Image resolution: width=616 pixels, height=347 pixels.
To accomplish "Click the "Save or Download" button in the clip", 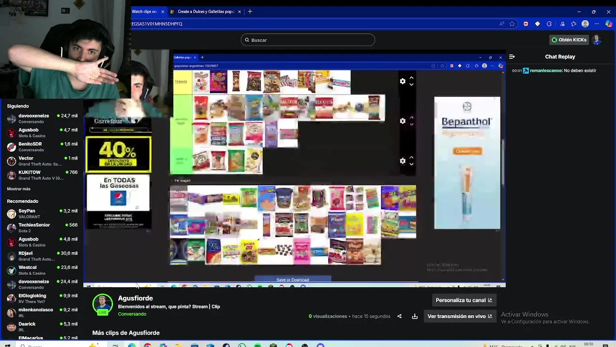I will [x=293, y=280].
